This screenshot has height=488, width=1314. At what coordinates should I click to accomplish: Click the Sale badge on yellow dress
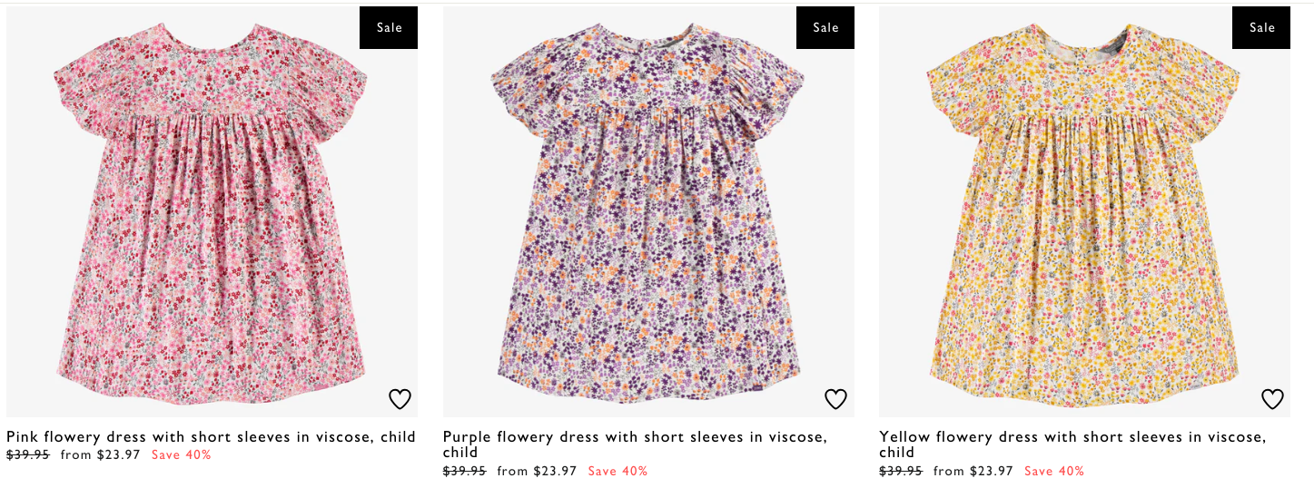(1261, 27)
